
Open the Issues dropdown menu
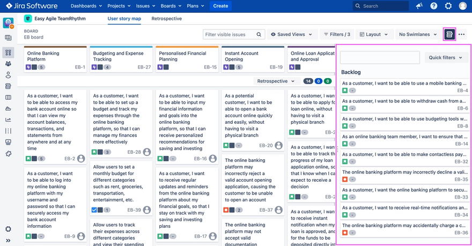[x=145, y=6]
